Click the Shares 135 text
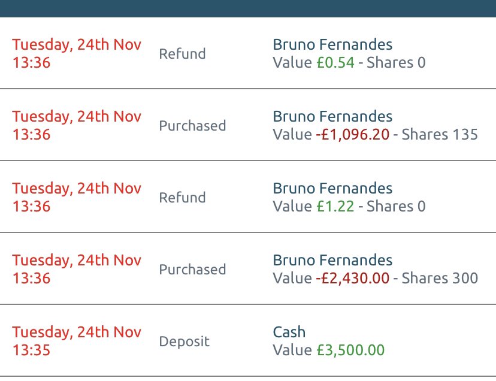The height and width of the screenshot is (381, 496). (x=440, y=135)
